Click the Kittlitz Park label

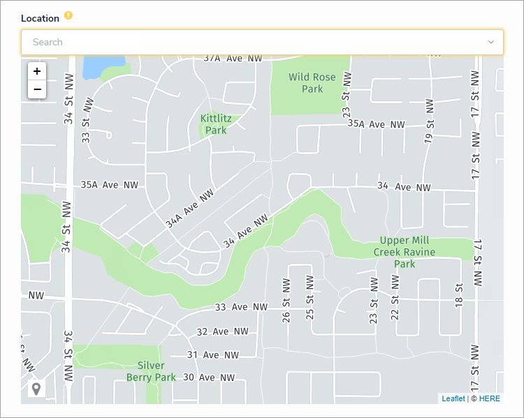tap(216, 124)
